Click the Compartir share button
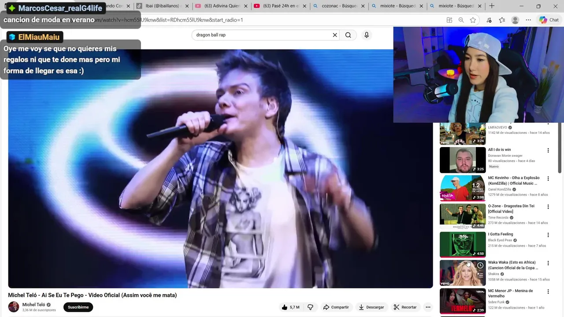The width and height of the screenshot is (564, 317). coord(336,307)
